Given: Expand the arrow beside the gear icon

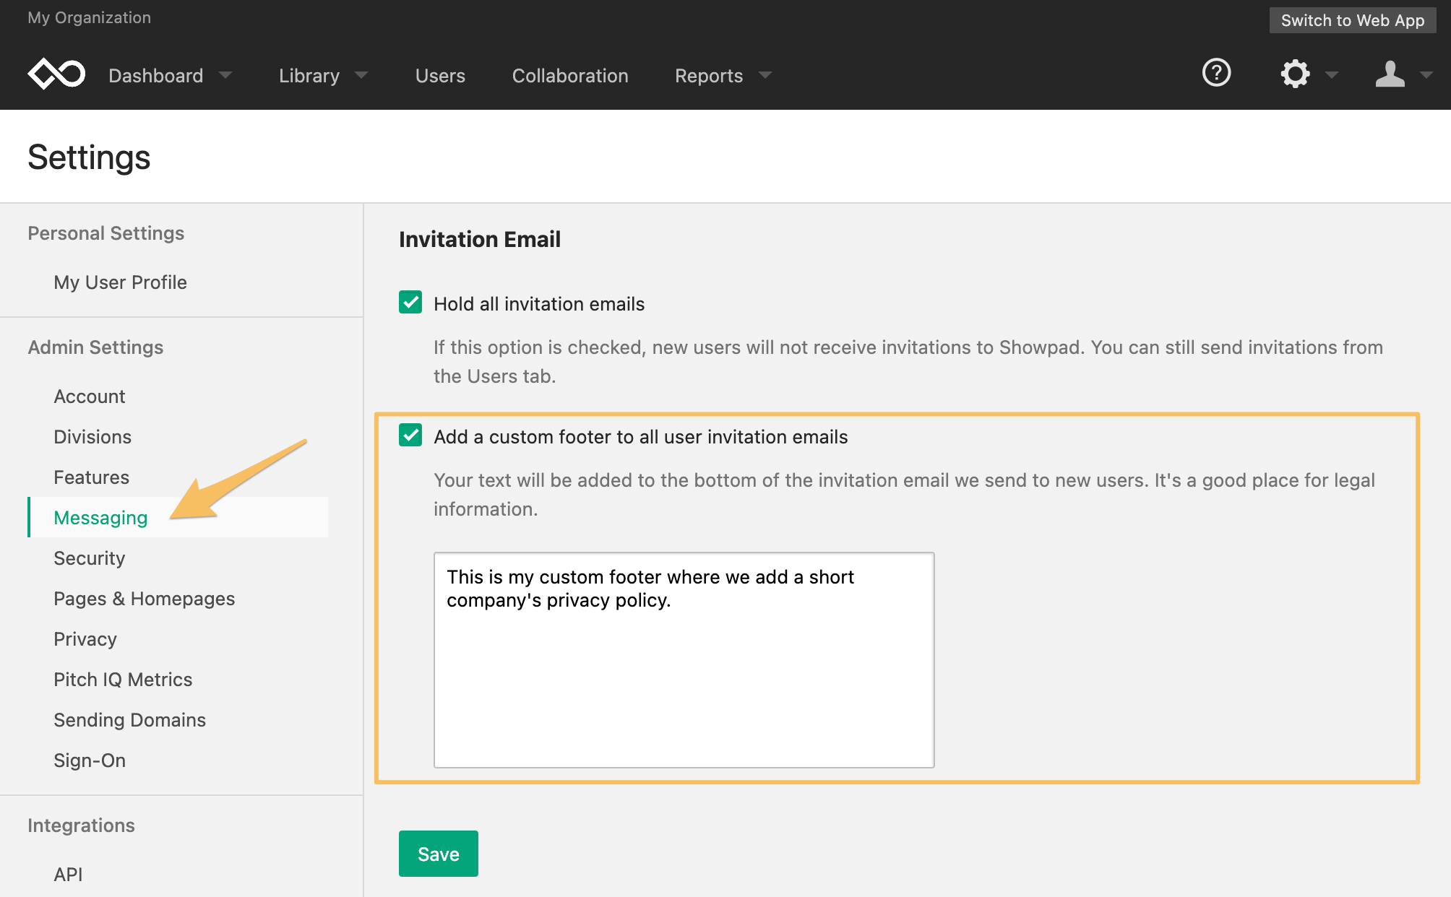Looking at the screenshot, I should [1332, 75].
